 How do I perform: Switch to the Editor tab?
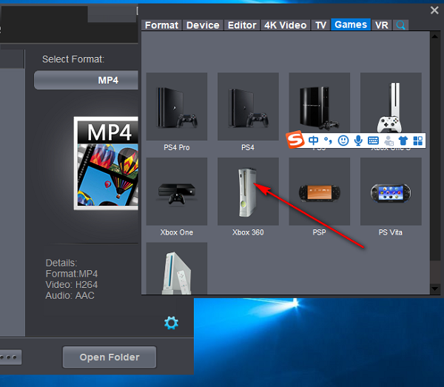(242, 25)
